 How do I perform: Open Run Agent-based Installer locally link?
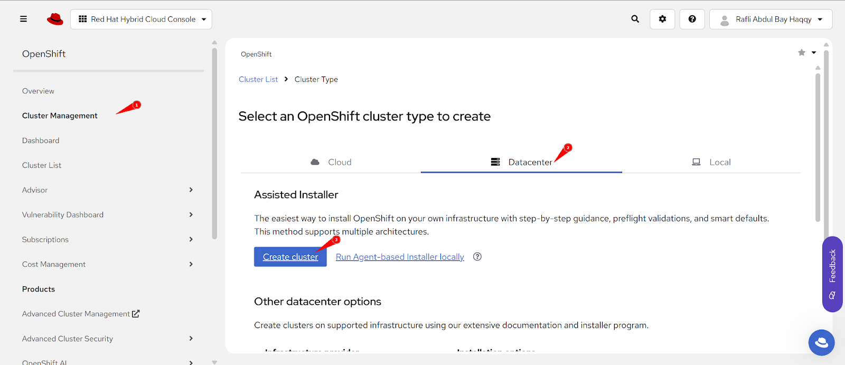(400, 257)
